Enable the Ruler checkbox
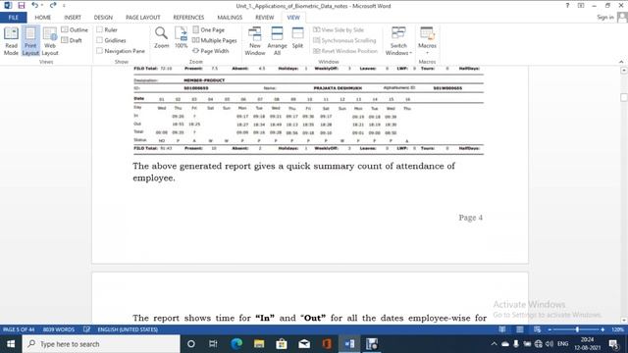This screenshot has height=353, width=628. tap(100, 30)
